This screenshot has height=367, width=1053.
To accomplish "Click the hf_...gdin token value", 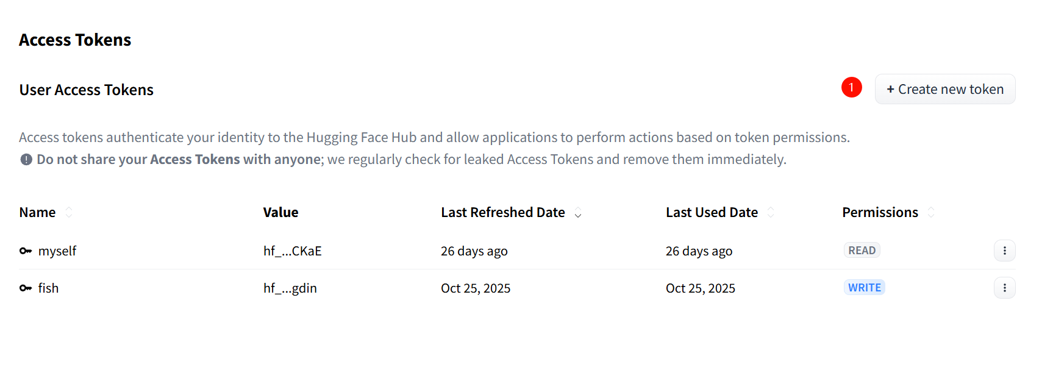I will point(290,288).
